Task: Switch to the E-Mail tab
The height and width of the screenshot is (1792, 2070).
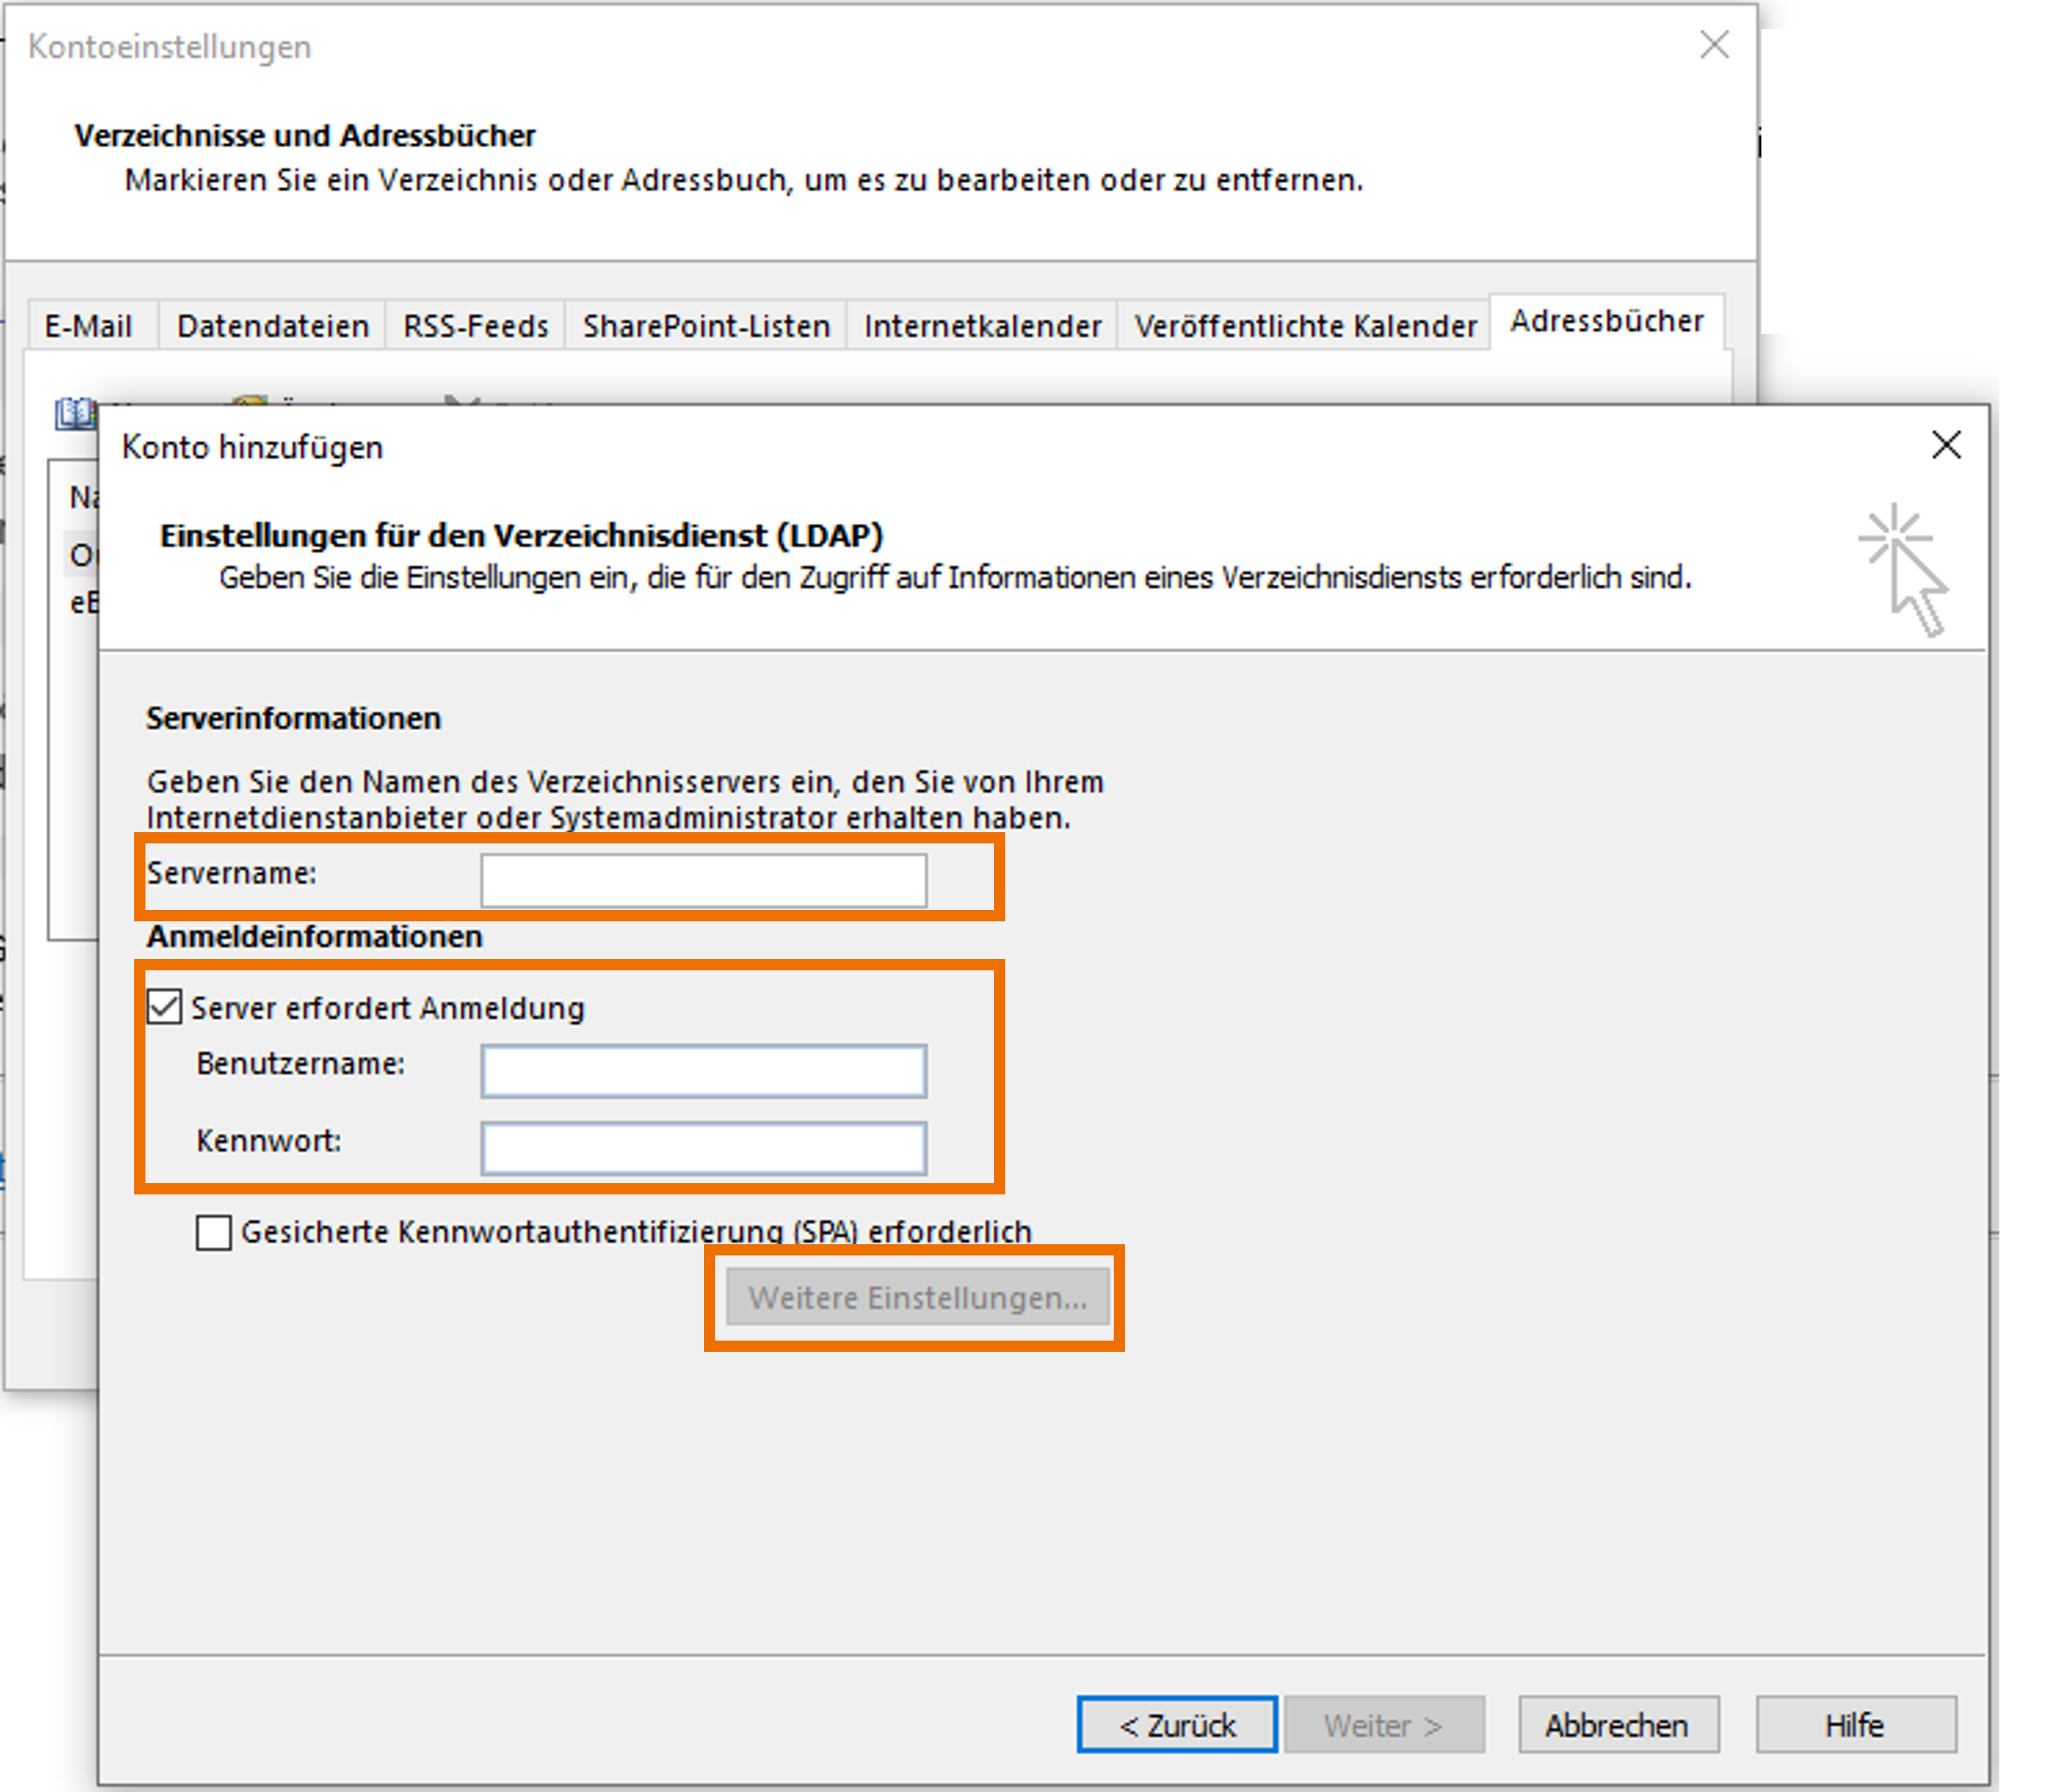Action: pos(88,326)
